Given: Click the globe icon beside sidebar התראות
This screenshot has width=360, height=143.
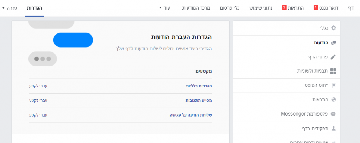Looking at the screenshot, I should (x=334, y=100).
